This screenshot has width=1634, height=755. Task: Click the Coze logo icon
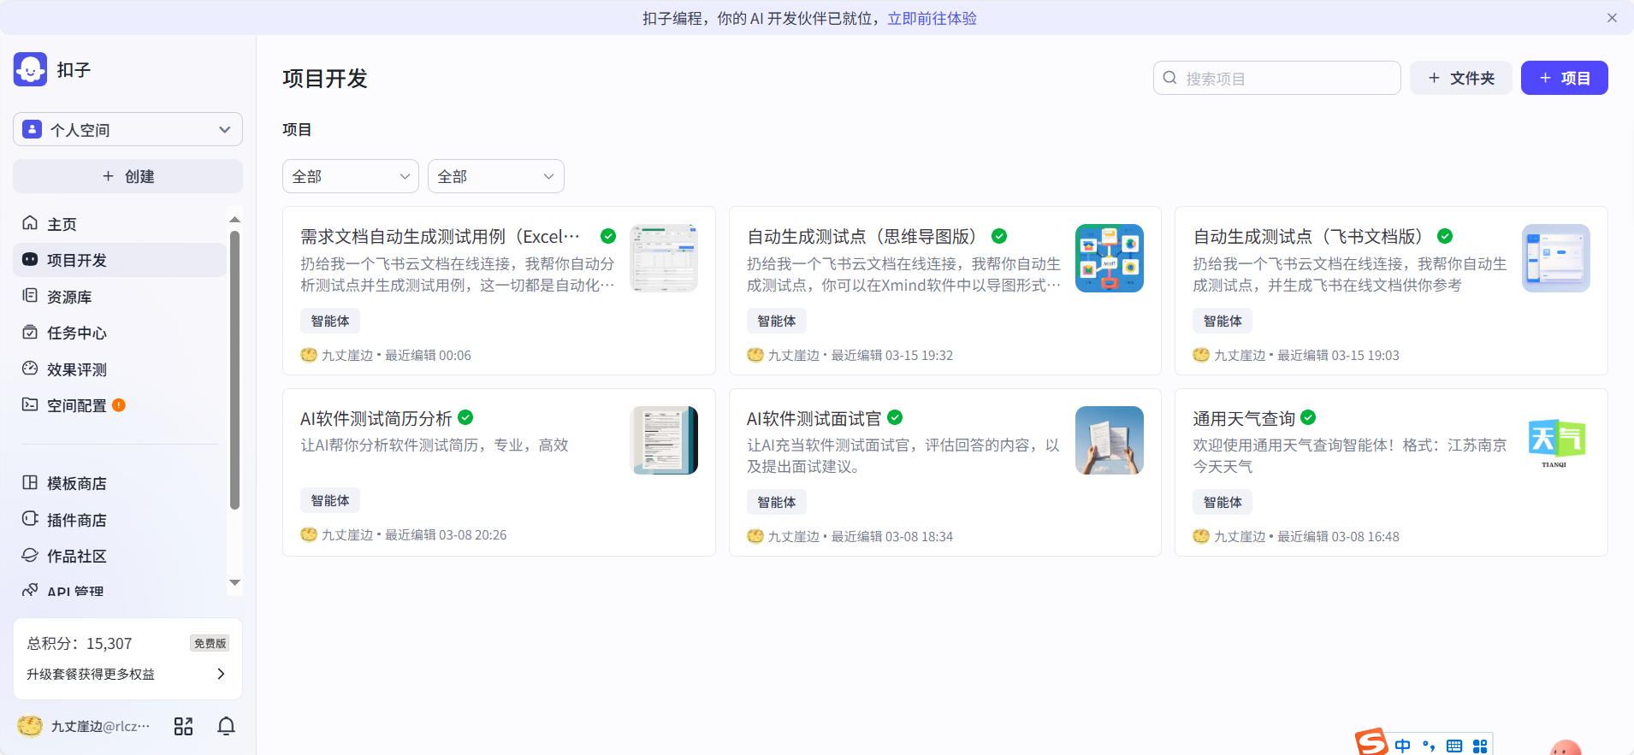[x=31, y=69]
